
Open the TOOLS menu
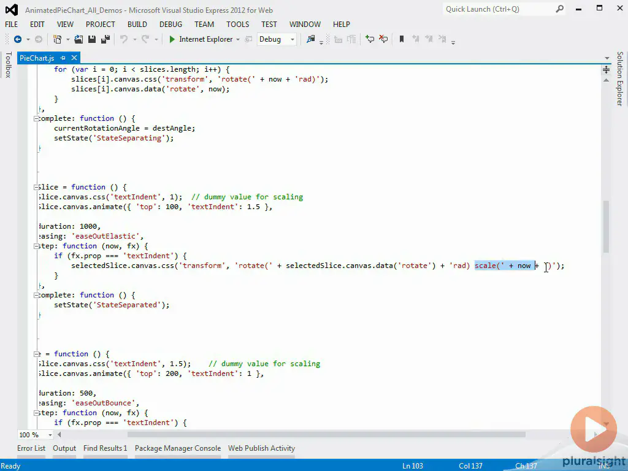tap(237, 25)
